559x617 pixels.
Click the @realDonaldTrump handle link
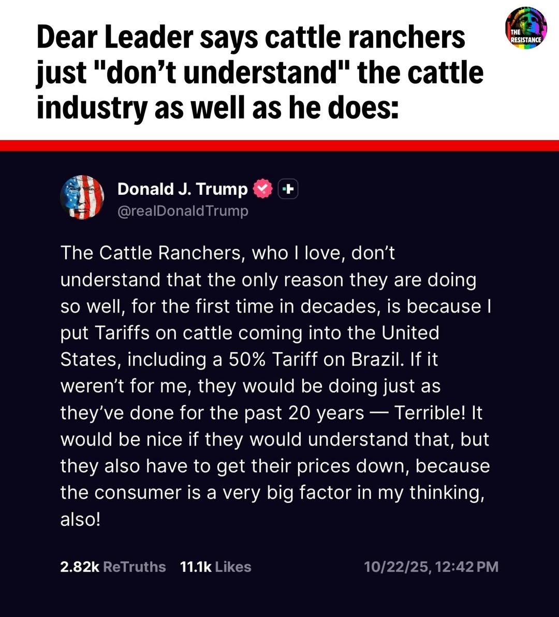pos(182,211)
